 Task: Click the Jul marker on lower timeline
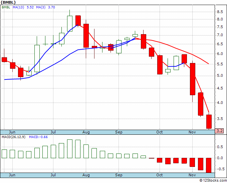pos(53,175)
